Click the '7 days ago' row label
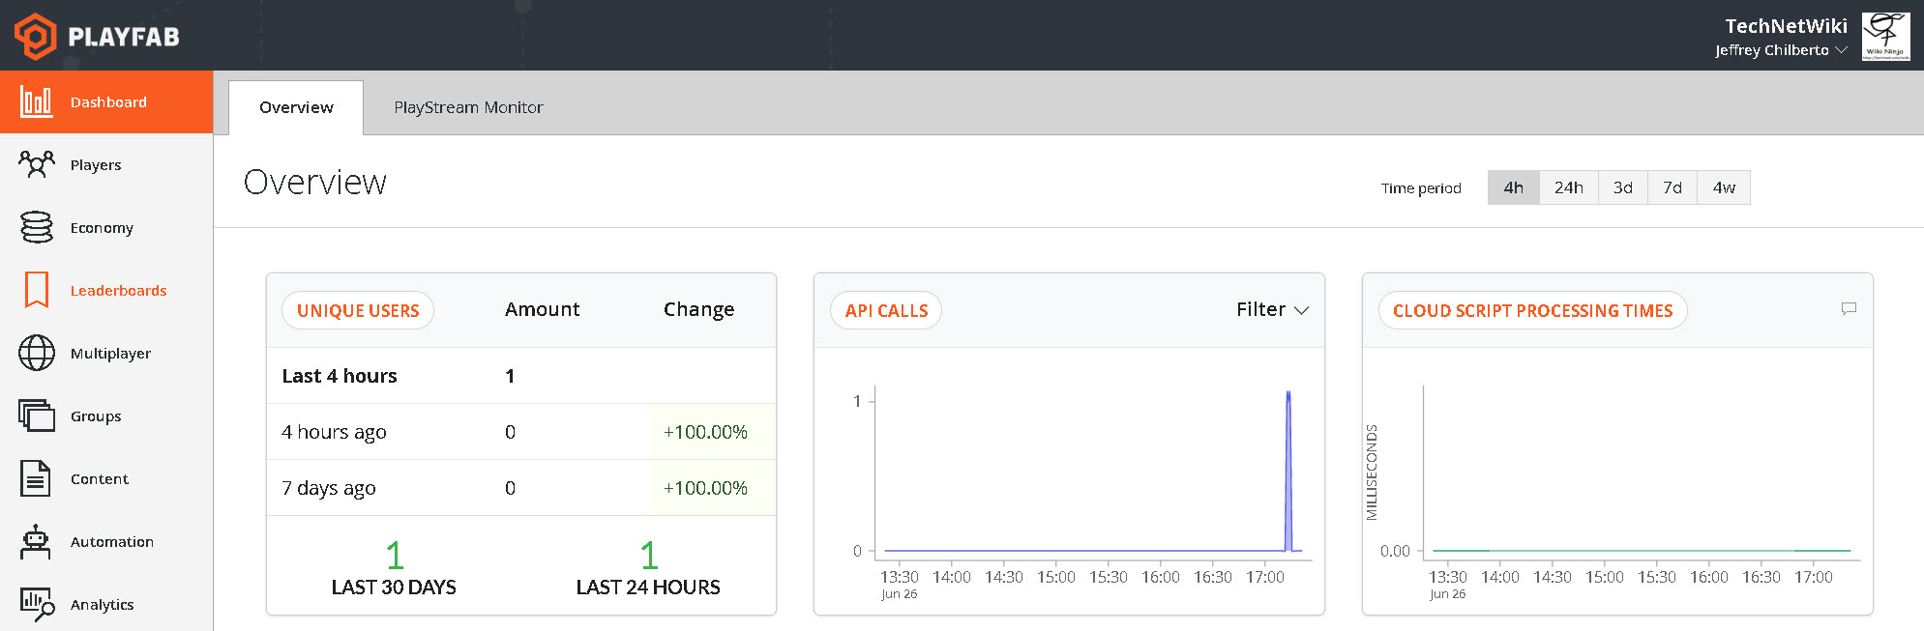 (x=329, y=488)
